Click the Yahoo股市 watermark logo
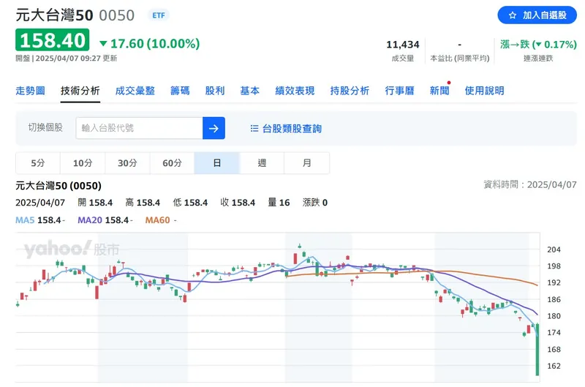The image size is (585, 387). (x=72, y=250)
